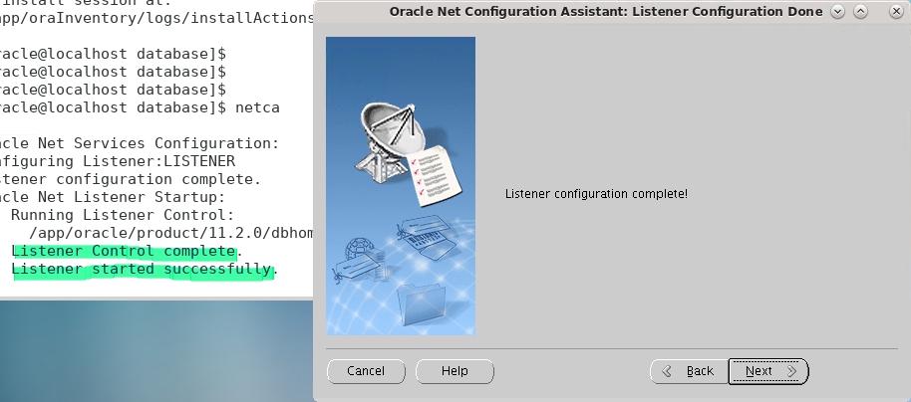Click the '/app/oracle/product/11.2.0' path in the terminal
Screen dimensions: 911x402
point(170,233)
